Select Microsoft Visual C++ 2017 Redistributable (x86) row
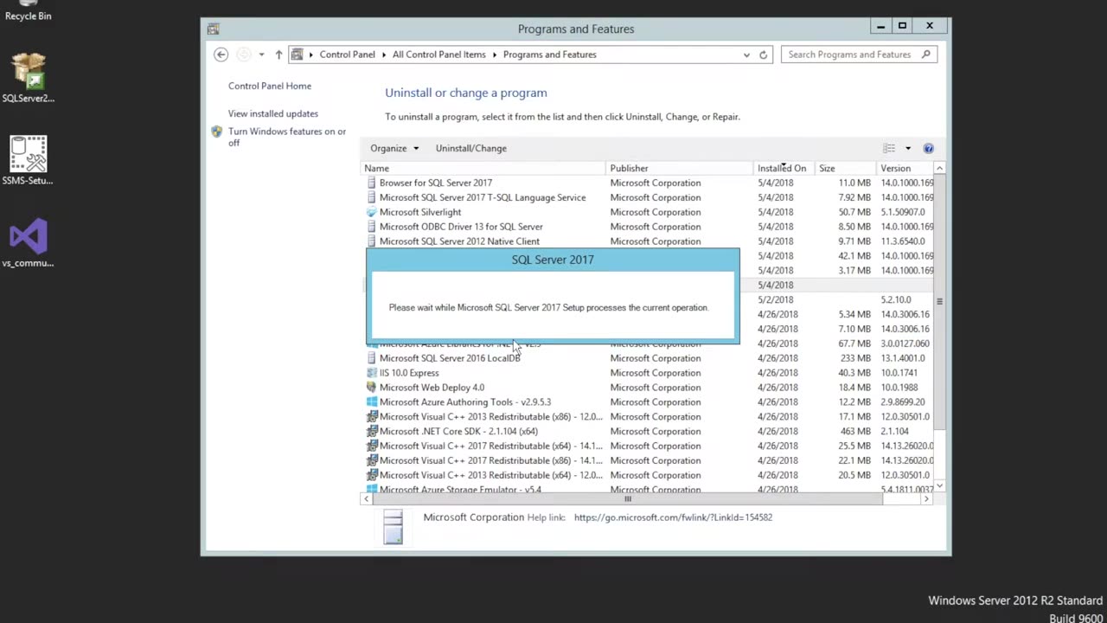This screenshot has width=1107, height=623. tap(647, 460)
